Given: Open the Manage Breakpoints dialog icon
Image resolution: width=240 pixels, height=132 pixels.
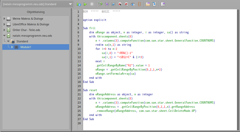Looking at the screenshot, I should [x=126, y=4].
